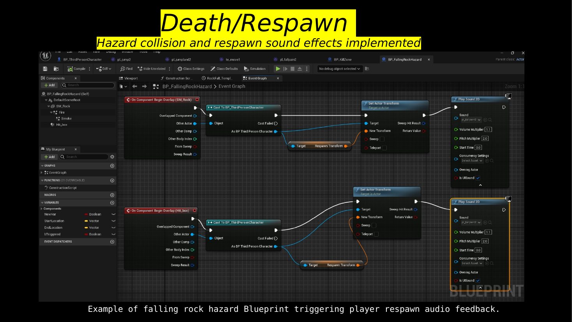Click Browse to asset in Content Browser icon

pyautogui.click(x=56, y=69)
